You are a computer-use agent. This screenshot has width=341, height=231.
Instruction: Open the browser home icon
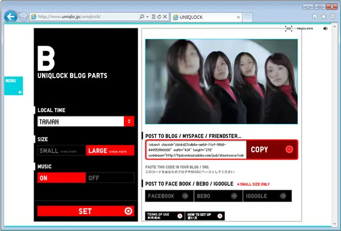tap(315, 16)
